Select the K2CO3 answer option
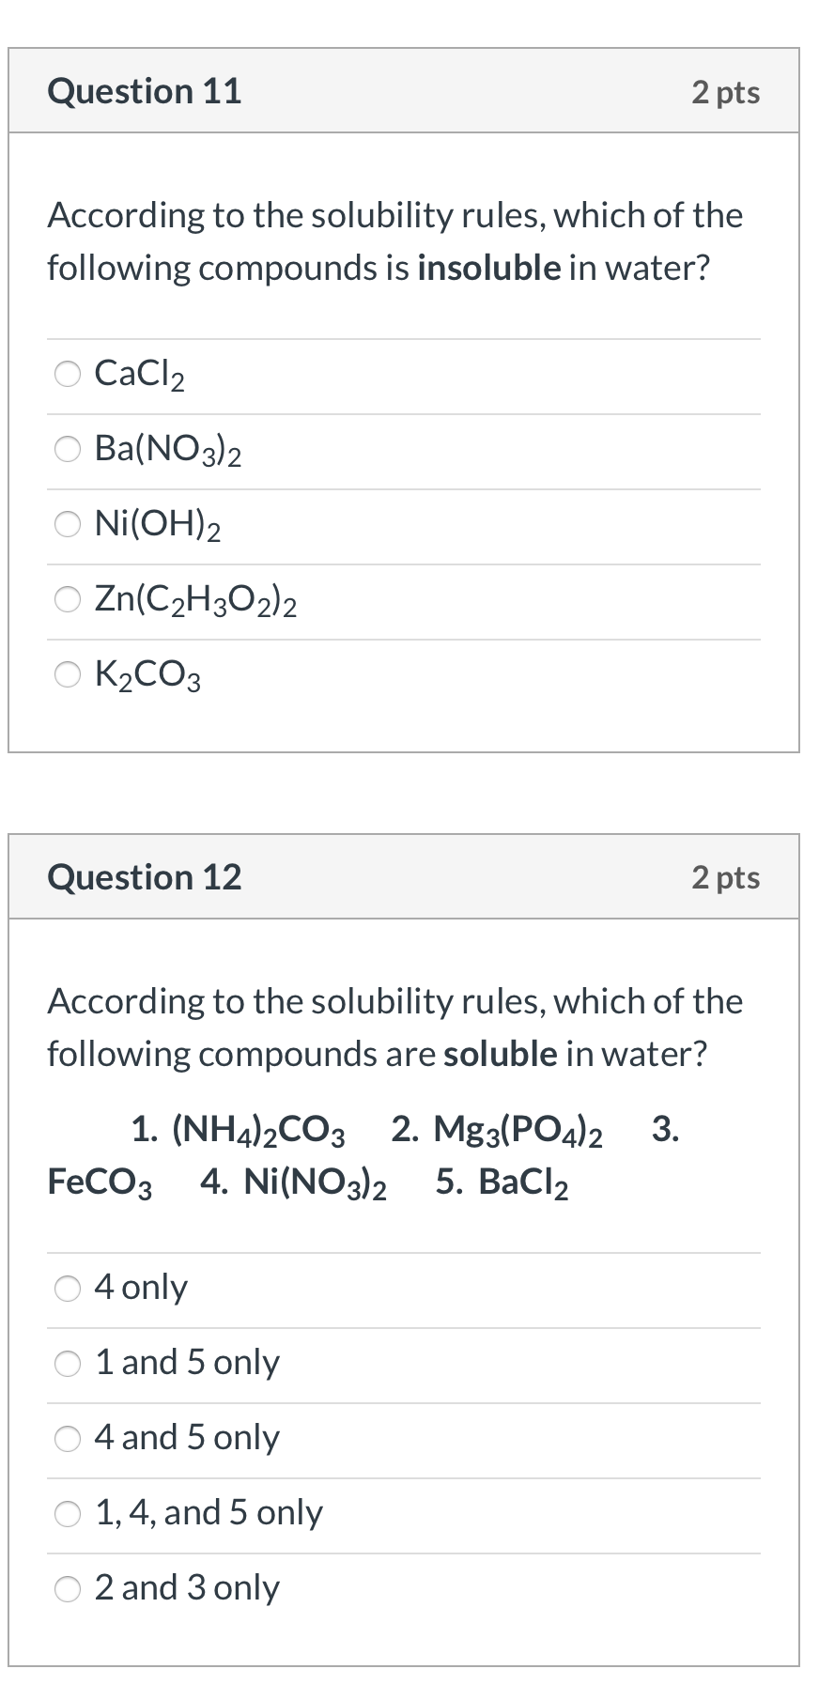 click(x=67, y=674)
